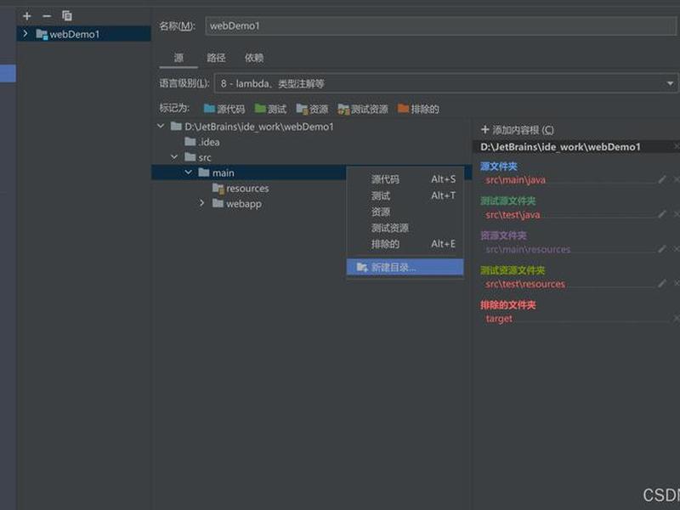Click the target excluded folder entry
Image resolution: width=680 pixels, height=510 pixels.
pyautogui.click(x=499, y=319)
